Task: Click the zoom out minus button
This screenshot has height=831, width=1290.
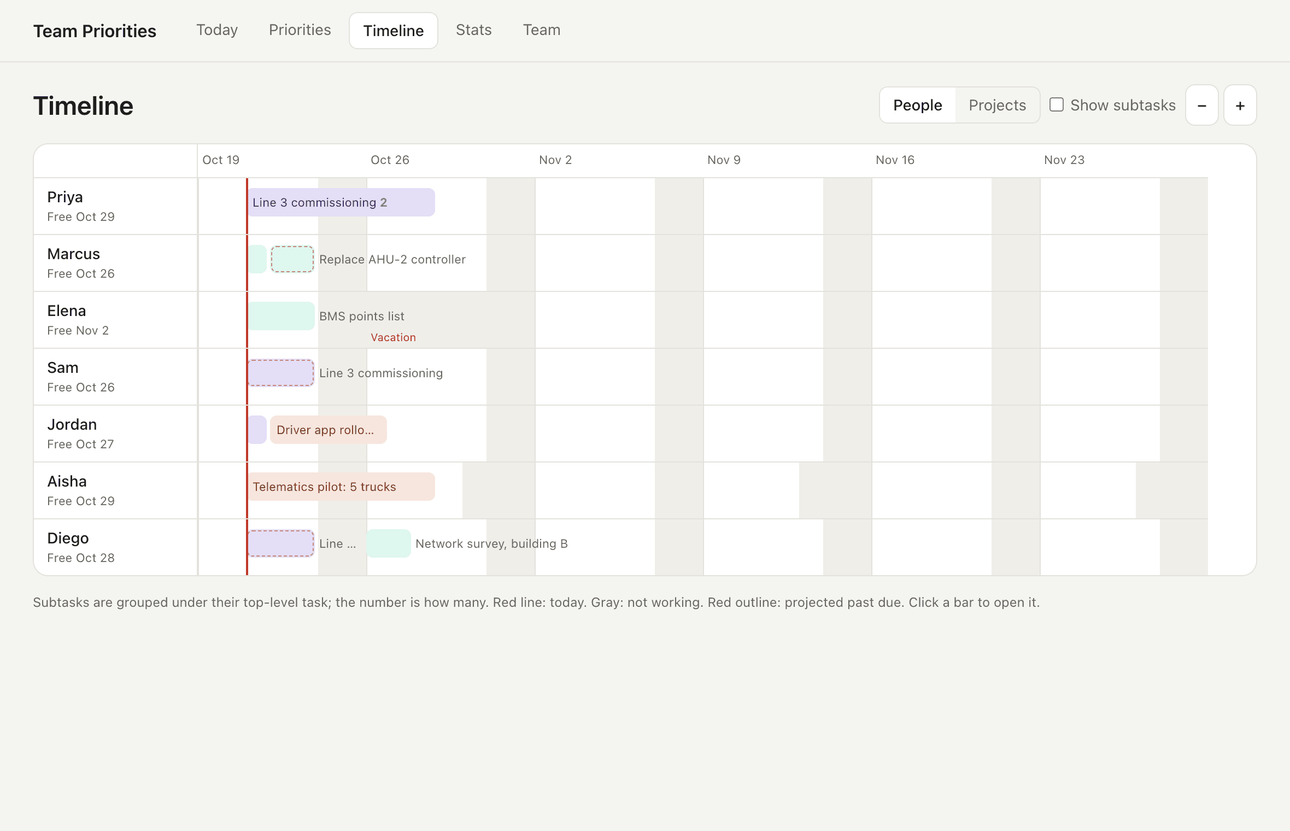Action: (1201, 105)
